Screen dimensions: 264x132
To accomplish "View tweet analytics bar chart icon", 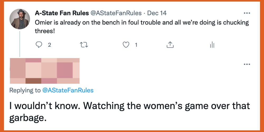I will [x=212, y=45].
